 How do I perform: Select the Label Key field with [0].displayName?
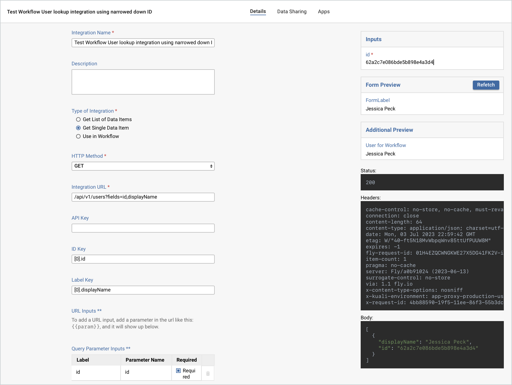(x=143, y=290)
